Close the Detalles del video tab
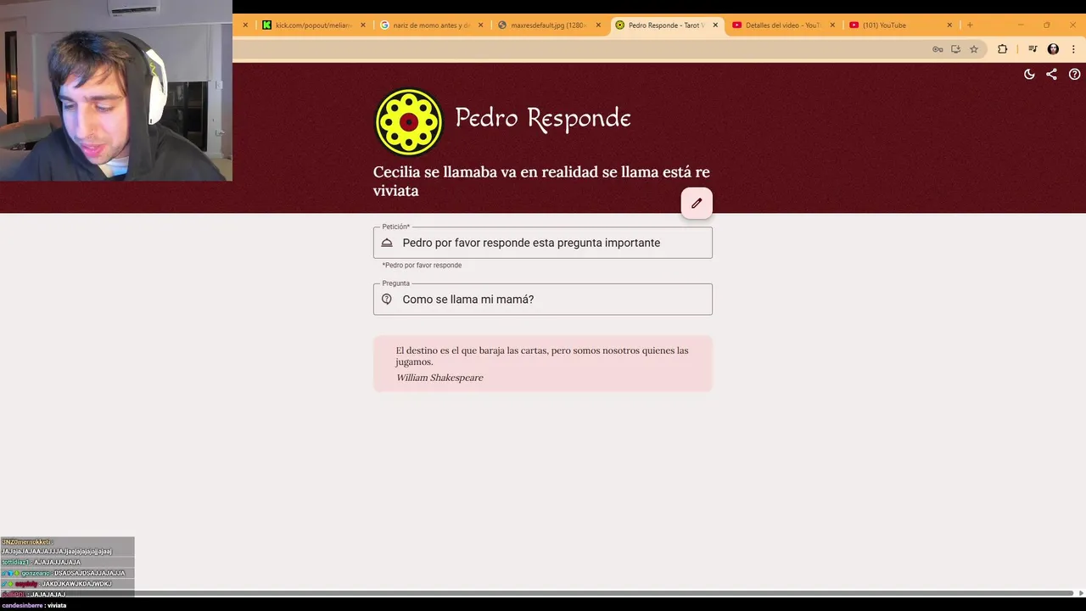The height and width of the screenshot is (611, 1086). point(832,25)
